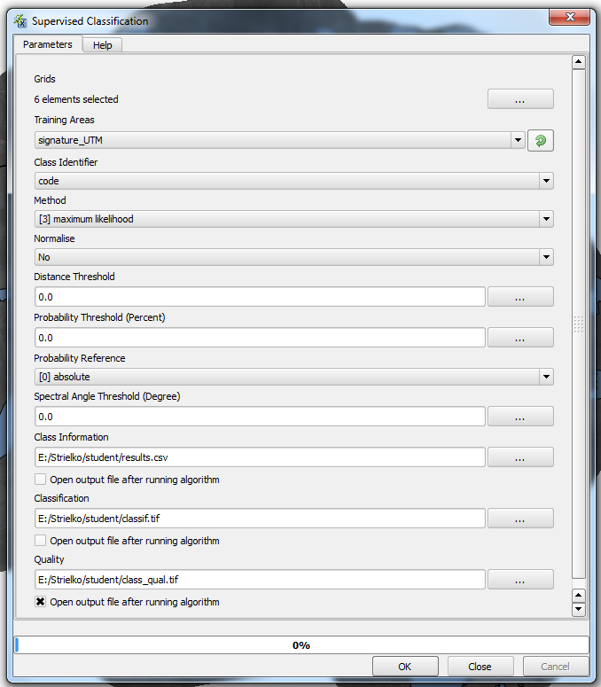Click ellipsis button beside Spectral Angle Threshold
601x687 pixels.
click(x=520, y=417)
